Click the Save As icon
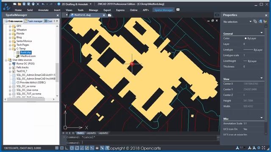 28,4
